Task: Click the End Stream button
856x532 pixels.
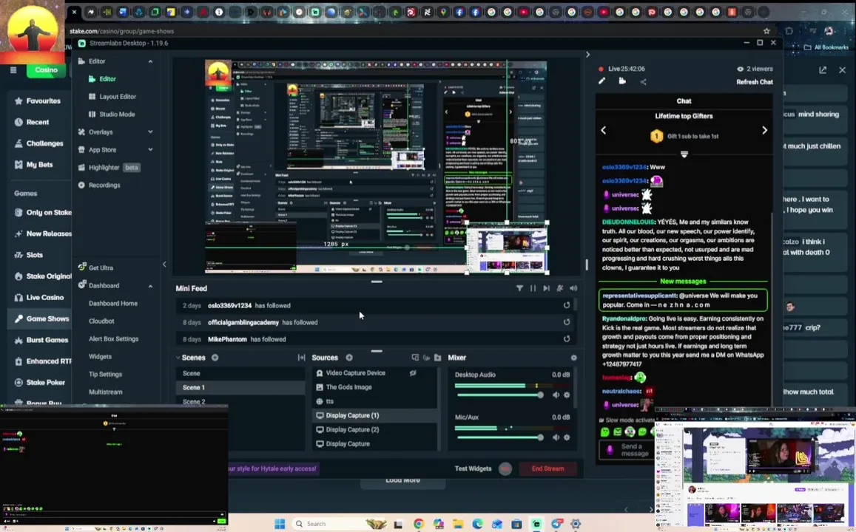Action: coord(547,468)
